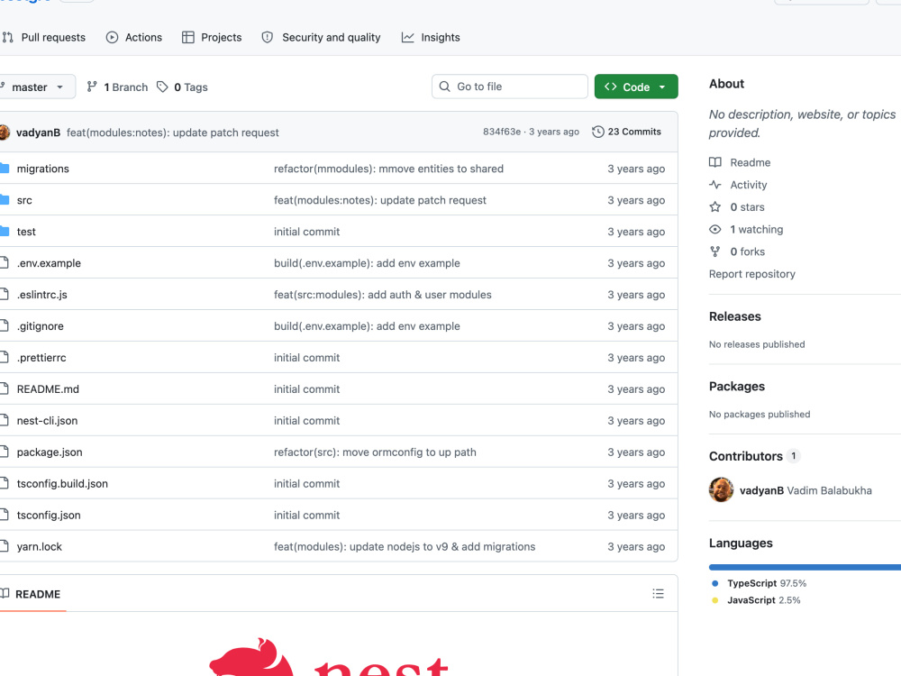
Task: Open the Pull requests tab
Action: [43, 37]
